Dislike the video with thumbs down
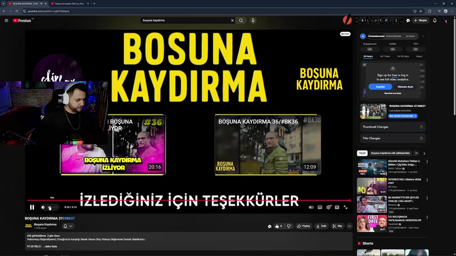 click(x=289, y=226)
